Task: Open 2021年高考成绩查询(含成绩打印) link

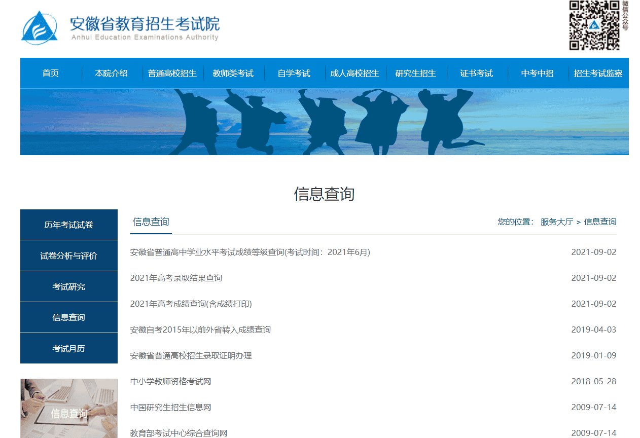Action: coord(191,304)
